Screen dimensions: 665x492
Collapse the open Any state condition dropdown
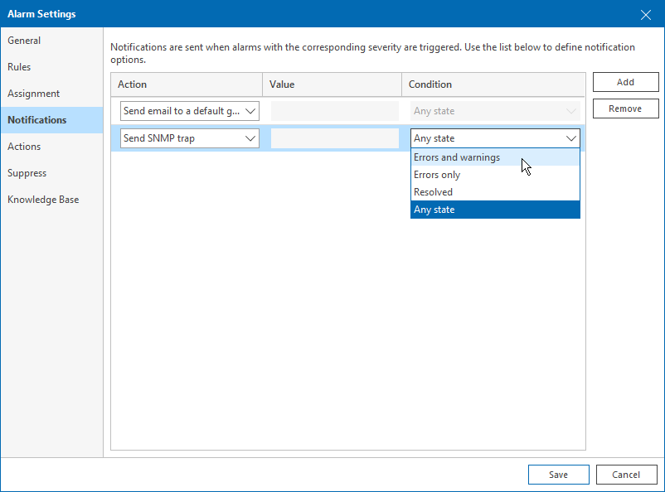[x=570, y=138]
